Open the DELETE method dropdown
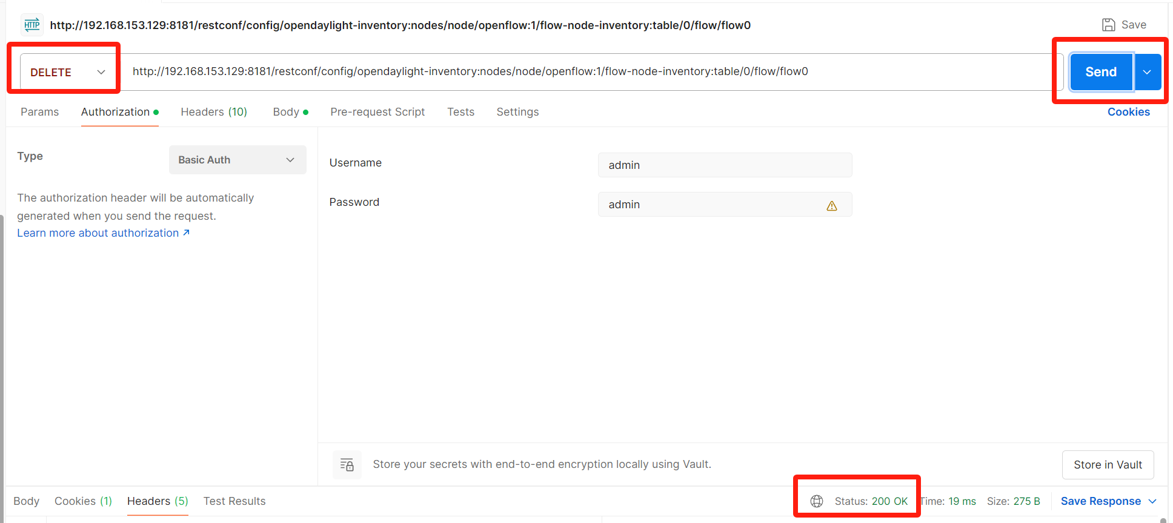 [68, 72]
